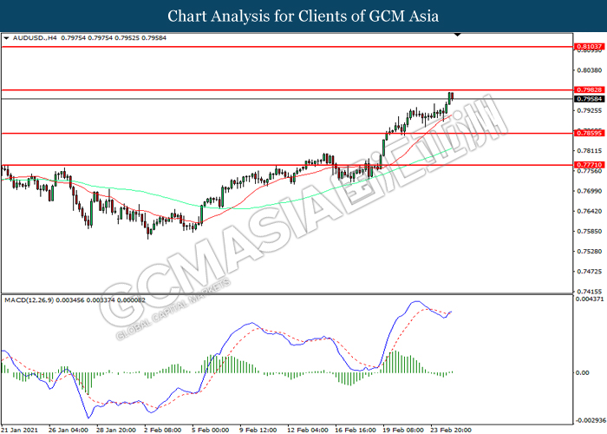607x434 pixels.
Task: Click the 0.76990 price scale value
Action: pos(589,191)
